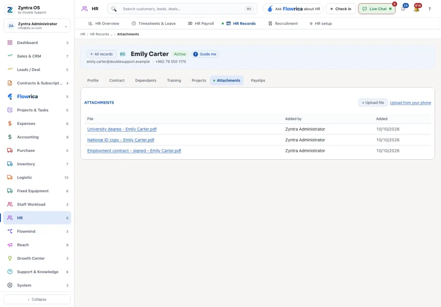This screenshot has height=307, width=441.
Task: Launch Flowrica from the sidebar
Action: click(x=37, y=97)
